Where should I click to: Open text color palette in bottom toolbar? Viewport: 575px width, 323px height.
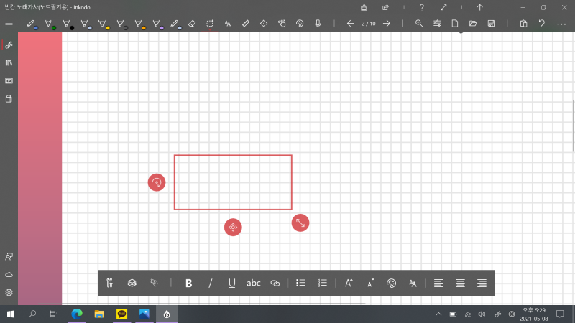click(x=391, y=283)
